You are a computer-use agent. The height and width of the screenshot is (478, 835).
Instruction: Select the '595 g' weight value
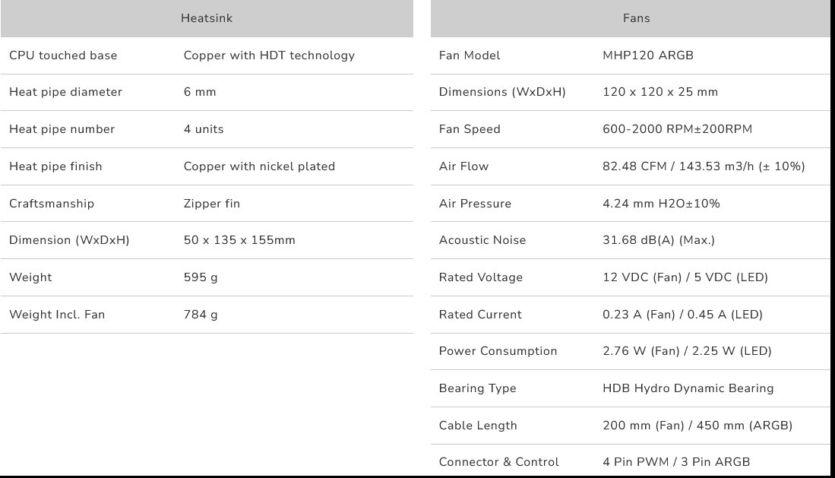point(201,277)
